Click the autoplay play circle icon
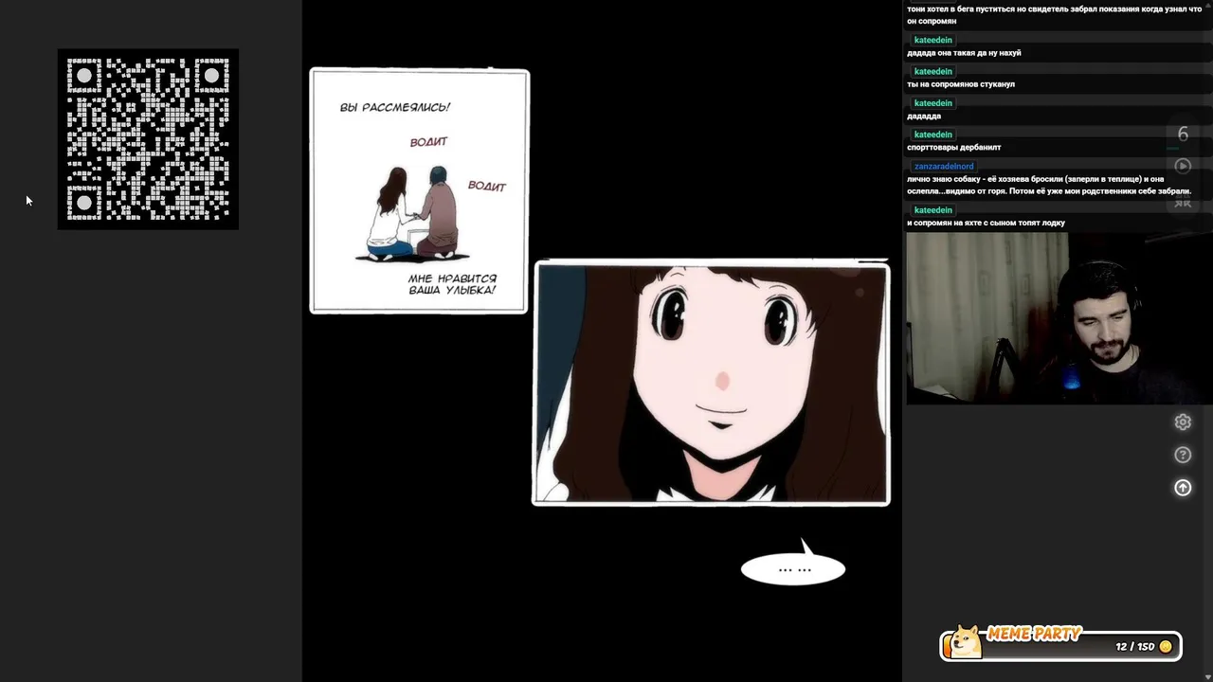This screenshot has height=682, width=1213. tap(1183, 166)
